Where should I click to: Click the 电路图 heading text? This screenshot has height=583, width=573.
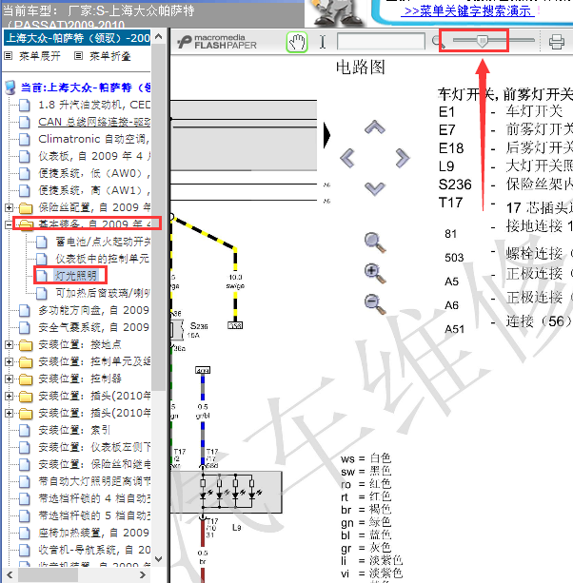361,68
